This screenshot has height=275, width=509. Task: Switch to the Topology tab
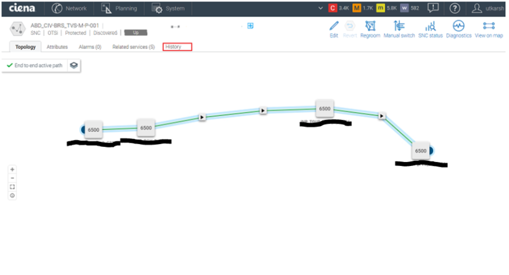pyautogui.click(x=25, y=47)
